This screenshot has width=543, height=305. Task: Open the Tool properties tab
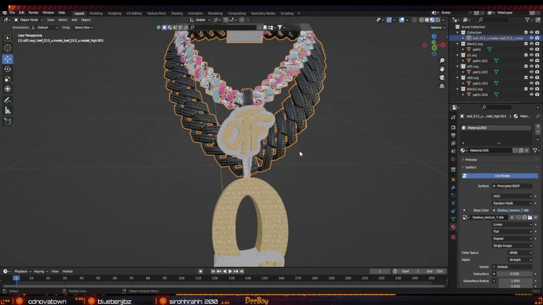[453, 117]
